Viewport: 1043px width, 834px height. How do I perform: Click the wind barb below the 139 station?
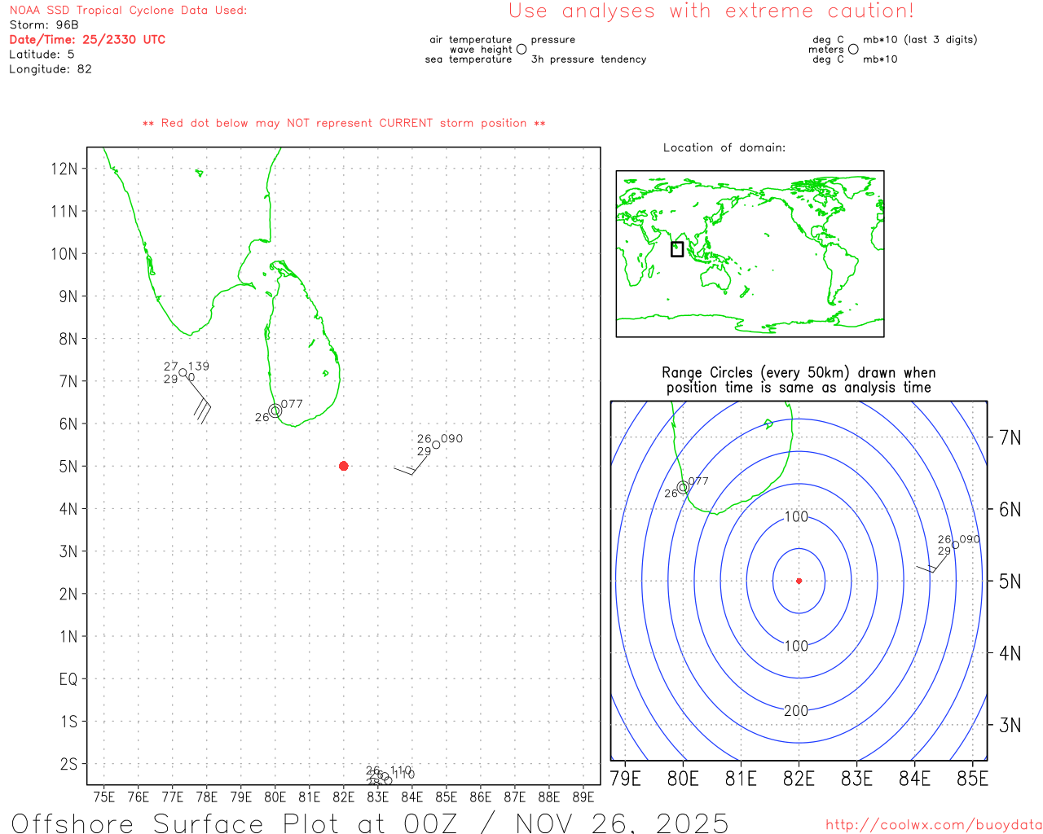198,401
